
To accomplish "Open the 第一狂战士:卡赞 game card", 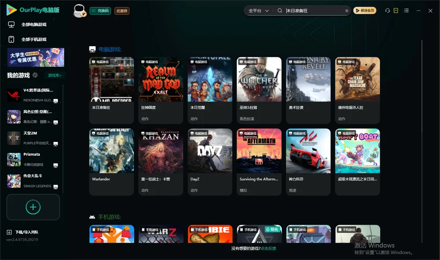I will 161,162.
